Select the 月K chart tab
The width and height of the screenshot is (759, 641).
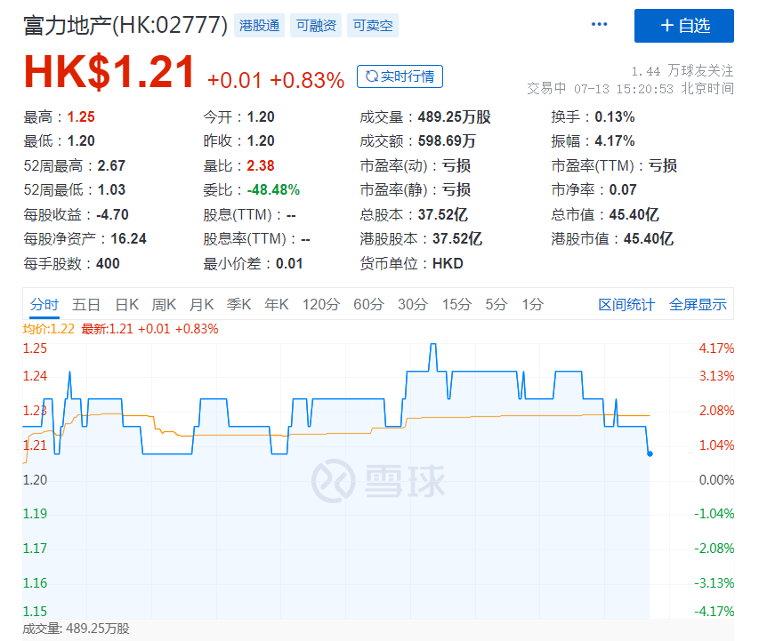tap(202, 304)
